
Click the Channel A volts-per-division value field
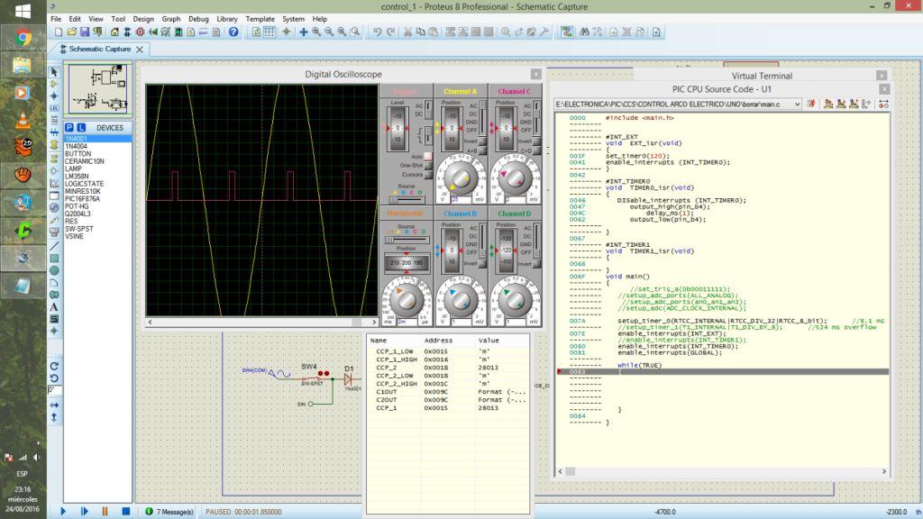(x=461, y=200)
